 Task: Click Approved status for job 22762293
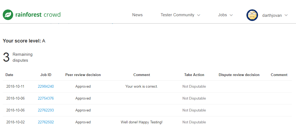pos(83,110)
